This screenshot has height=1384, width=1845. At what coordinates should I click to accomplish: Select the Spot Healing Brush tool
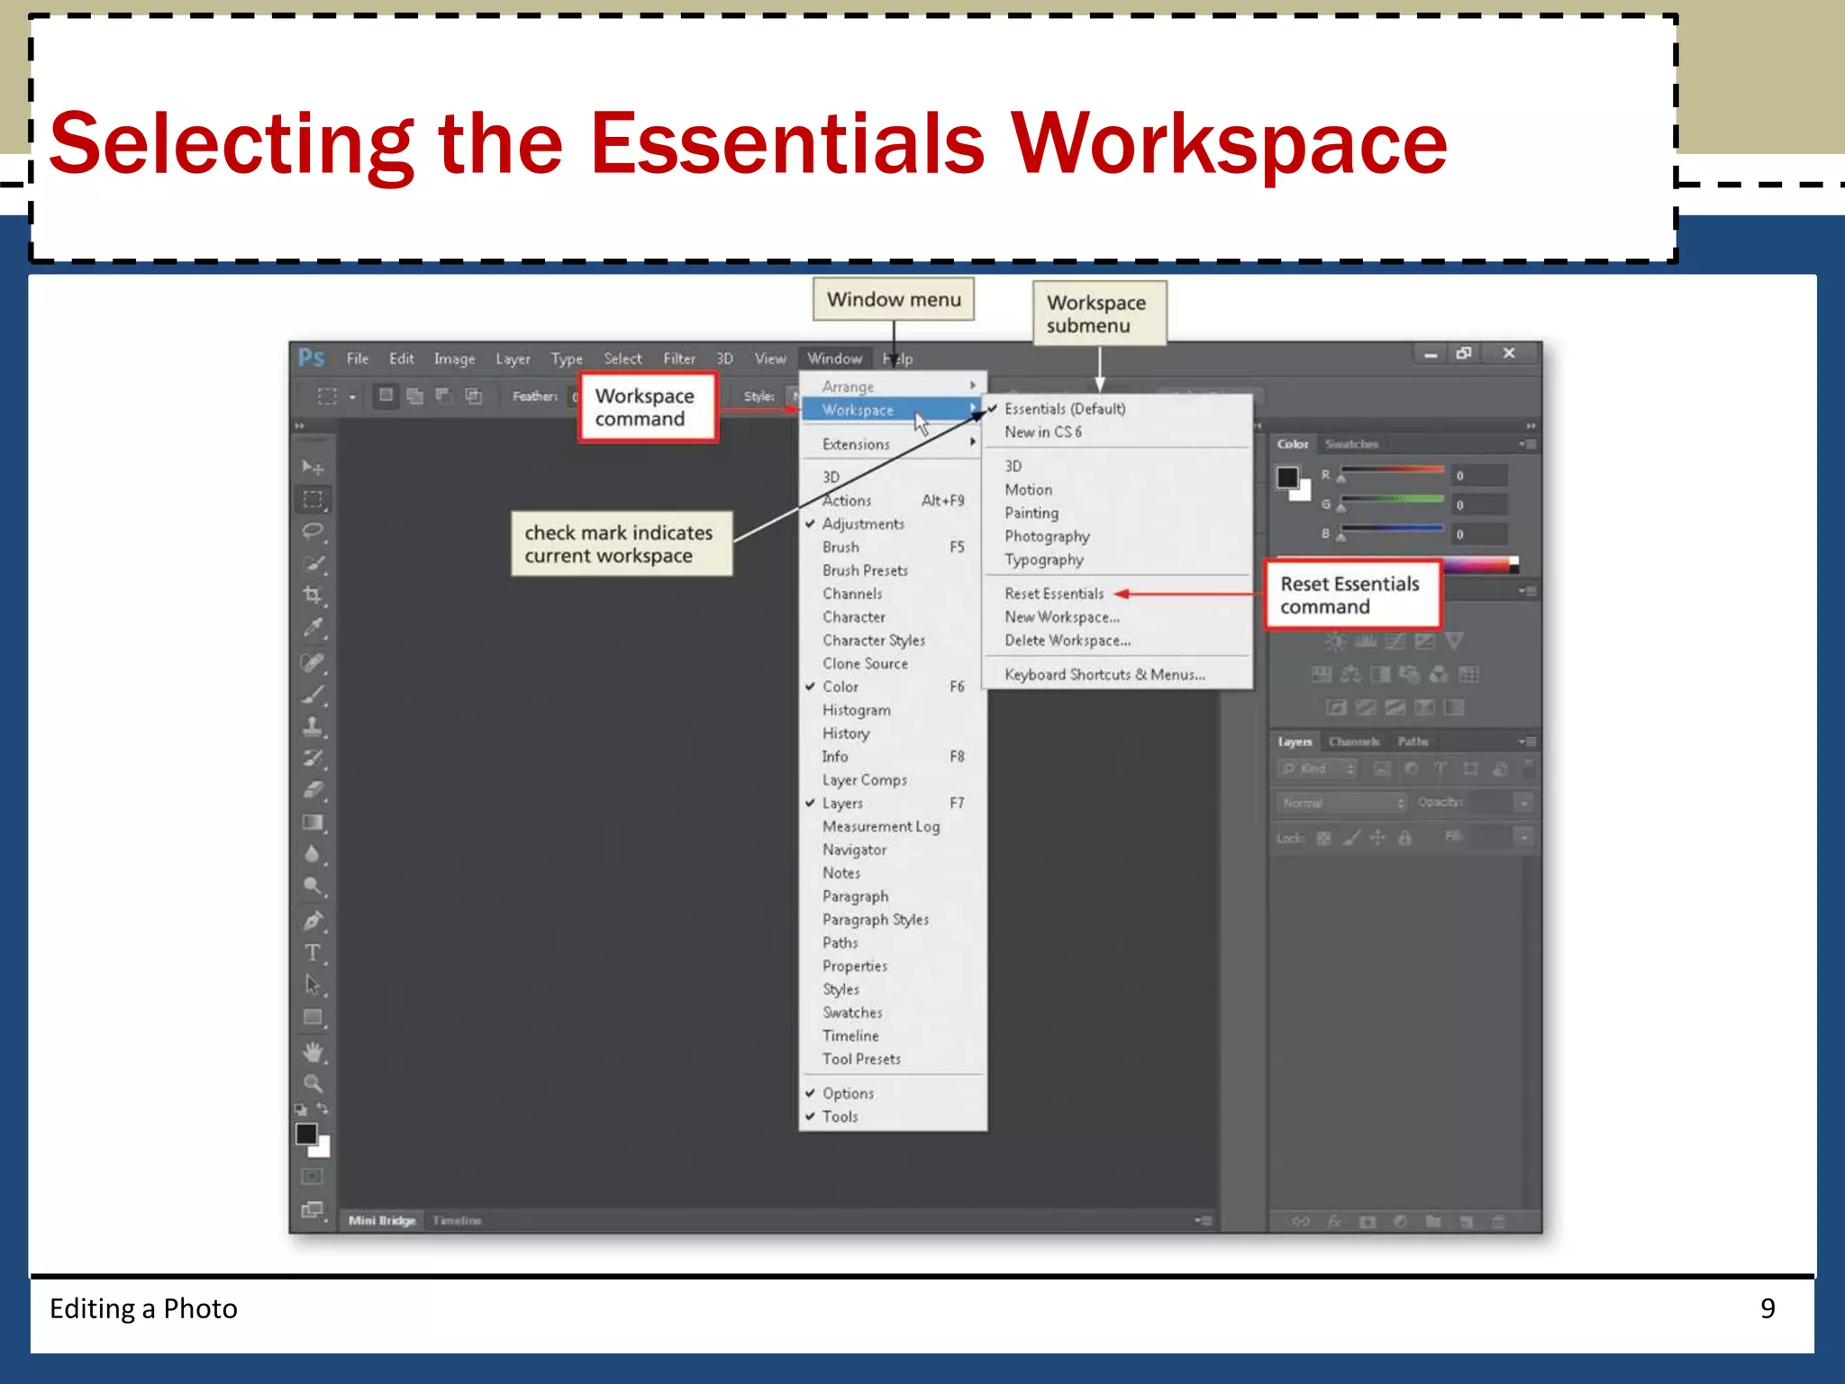(x=313, y=663)
